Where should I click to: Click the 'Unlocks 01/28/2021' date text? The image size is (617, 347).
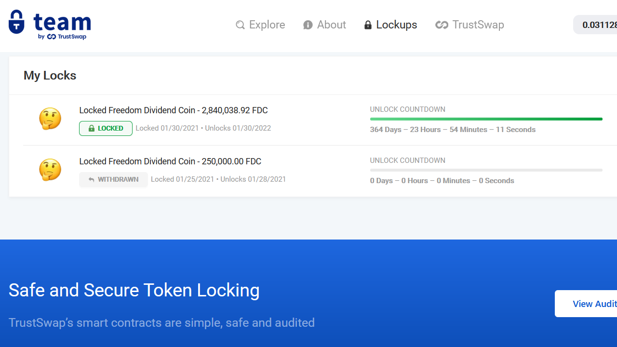tap(253, 179)
